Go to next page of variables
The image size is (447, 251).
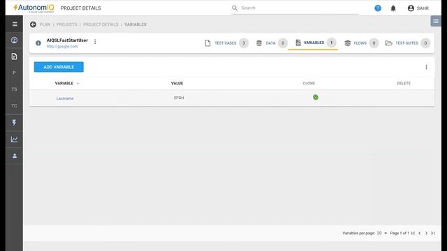click(426, 233)
